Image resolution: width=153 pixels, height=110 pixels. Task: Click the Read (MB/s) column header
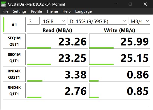(x=57, y=30)
